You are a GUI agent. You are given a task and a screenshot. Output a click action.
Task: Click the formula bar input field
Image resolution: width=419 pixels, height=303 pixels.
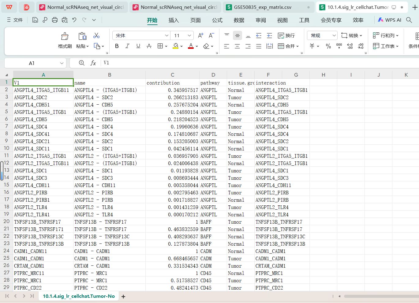[260, 63]
